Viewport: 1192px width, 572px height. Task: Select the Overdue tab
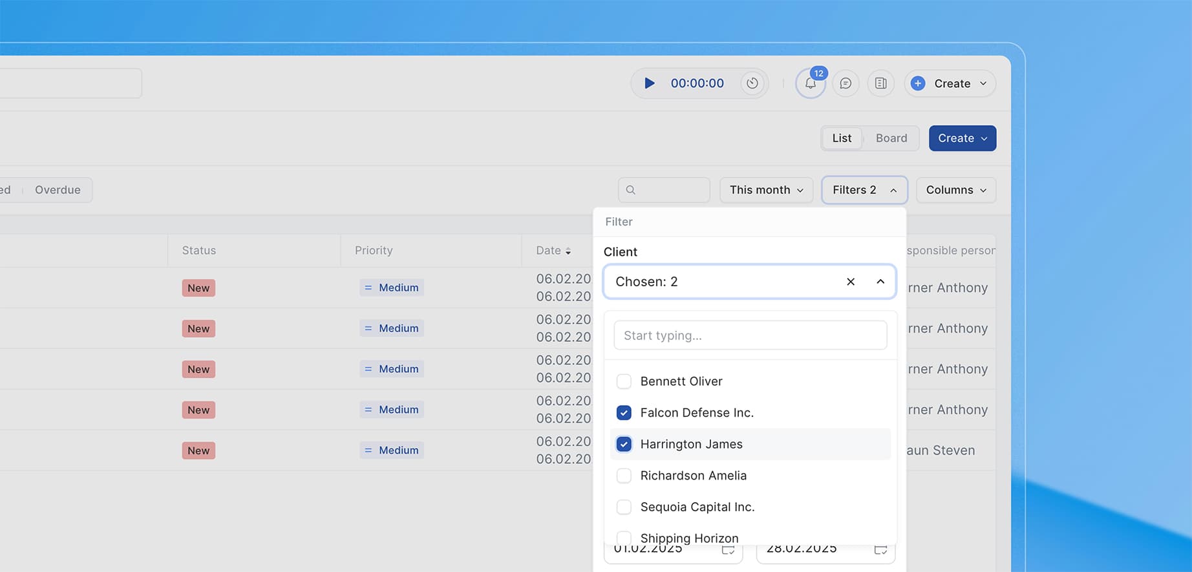[58, 190]
